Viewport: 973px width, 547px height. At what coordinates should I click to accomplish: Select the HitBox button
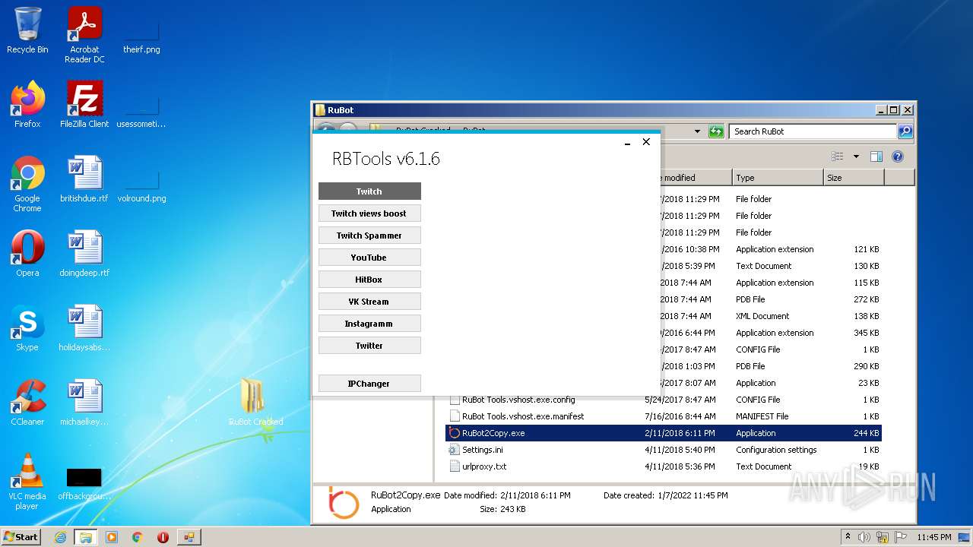pyautogui.click(x=369, y=280)
